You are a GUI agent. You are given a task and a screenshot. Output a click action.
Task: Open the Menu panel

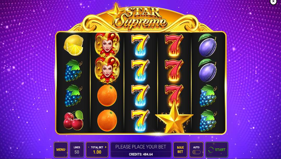(61, 150)
